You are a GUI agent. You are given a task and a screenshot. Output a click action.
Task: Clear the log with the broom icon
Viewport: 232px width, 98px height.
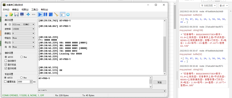pos(56,14)
